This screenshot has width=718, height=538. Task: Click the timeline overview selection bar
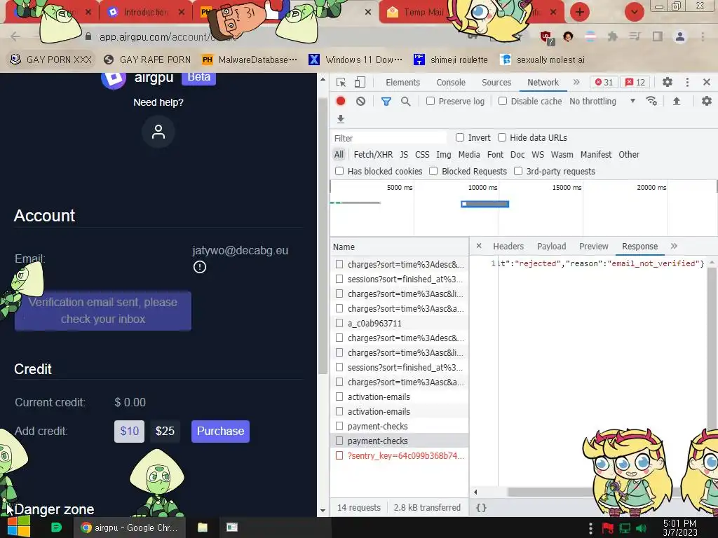click(485, 204)
